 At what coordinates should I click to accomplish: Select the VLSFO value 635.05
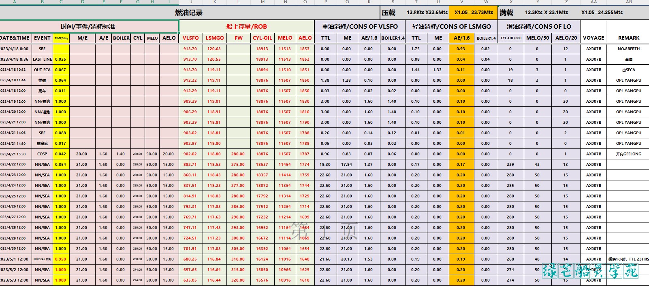[190, 280]
